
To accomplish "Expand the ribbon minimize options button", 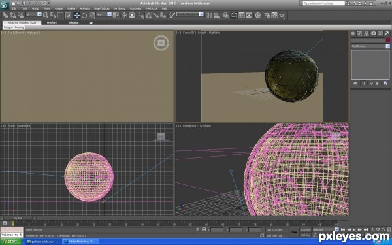I will point(91,22).
